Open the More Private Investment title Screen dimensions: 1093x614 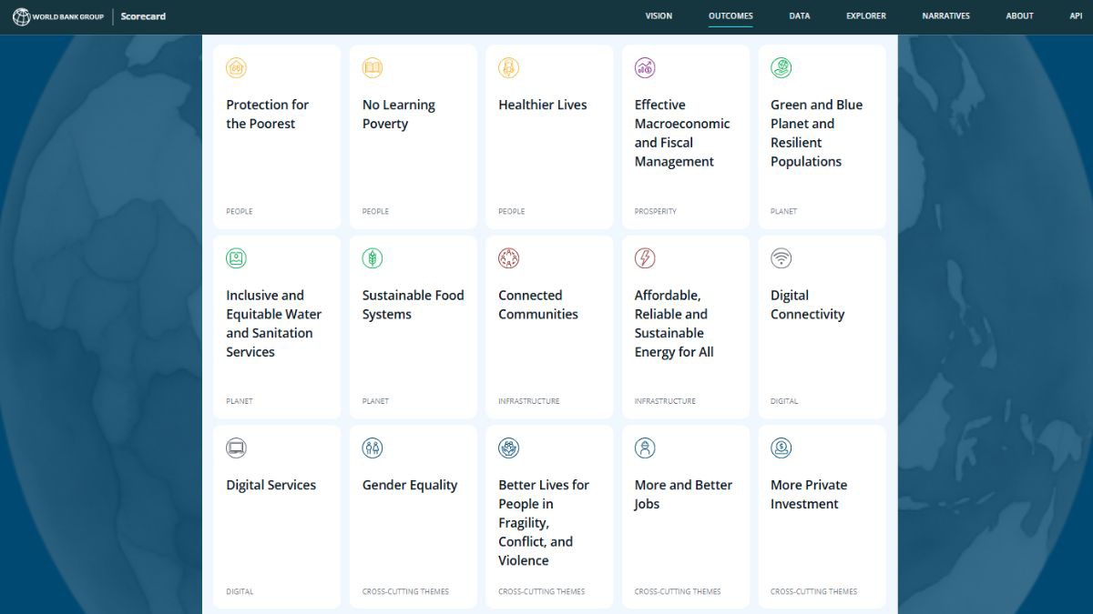809,495
